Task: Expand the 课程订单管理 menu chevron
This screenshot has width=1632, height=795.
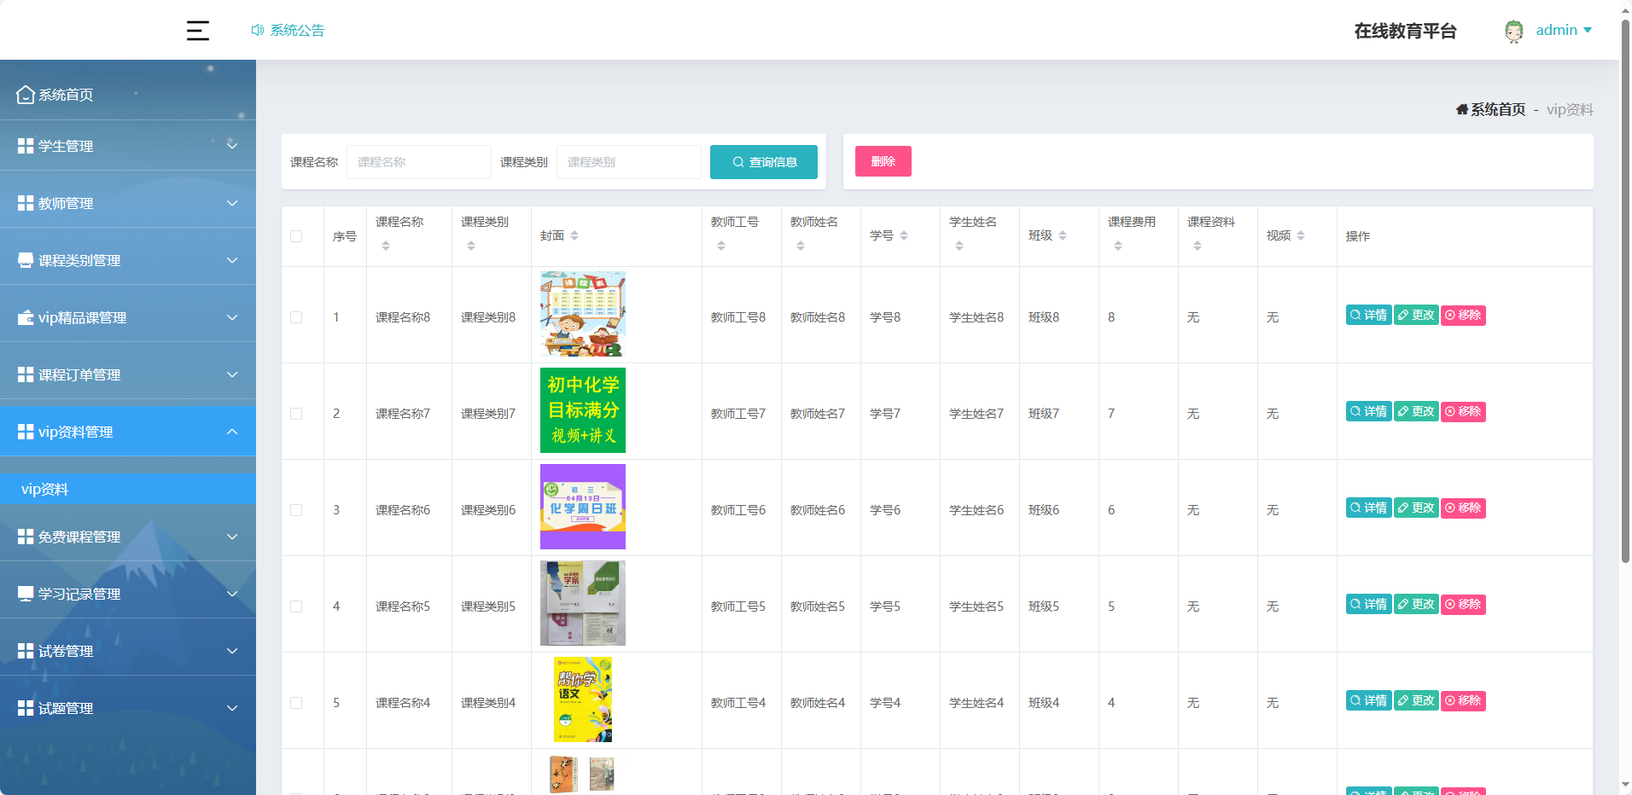Action: click(232, 374)
